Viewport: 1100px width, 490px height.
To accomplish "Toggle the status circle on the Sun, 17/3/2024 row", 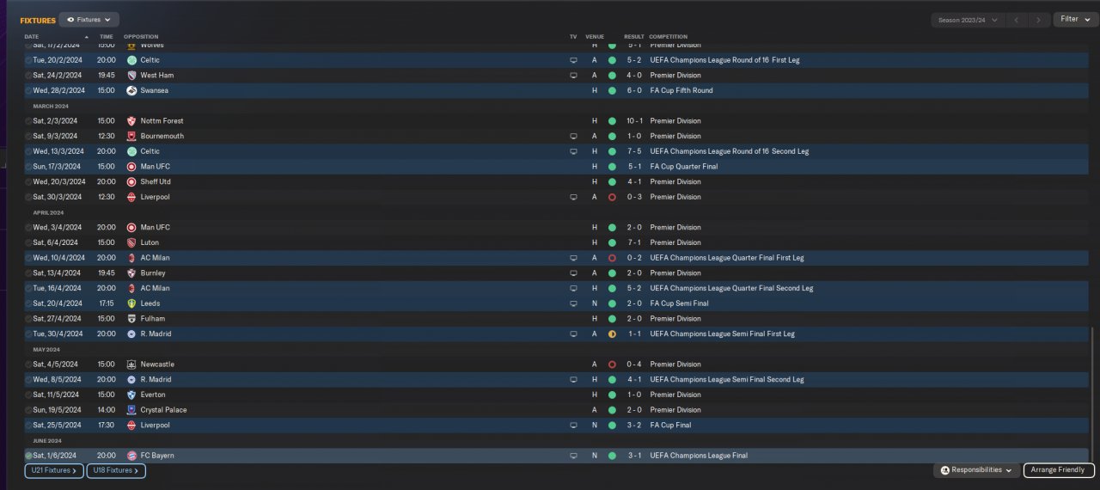I will 28,167.
